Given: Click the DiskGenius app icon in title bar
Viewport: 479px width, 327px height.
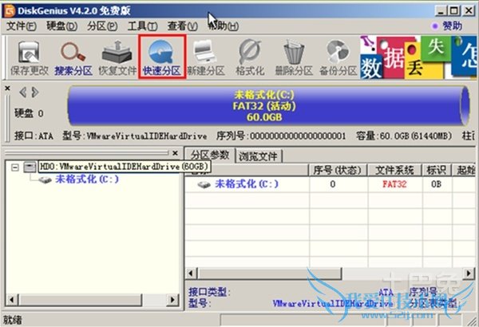Looking at the screenshot, I should click(9, 11).
